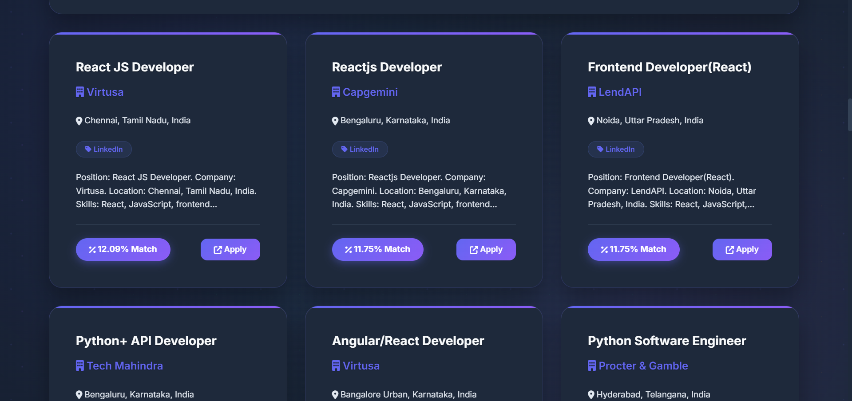852x401 pixels.
Task: Click the Hyderabad, Telangana, India location text
Action: pyautogui.click(x=654, y=395)
